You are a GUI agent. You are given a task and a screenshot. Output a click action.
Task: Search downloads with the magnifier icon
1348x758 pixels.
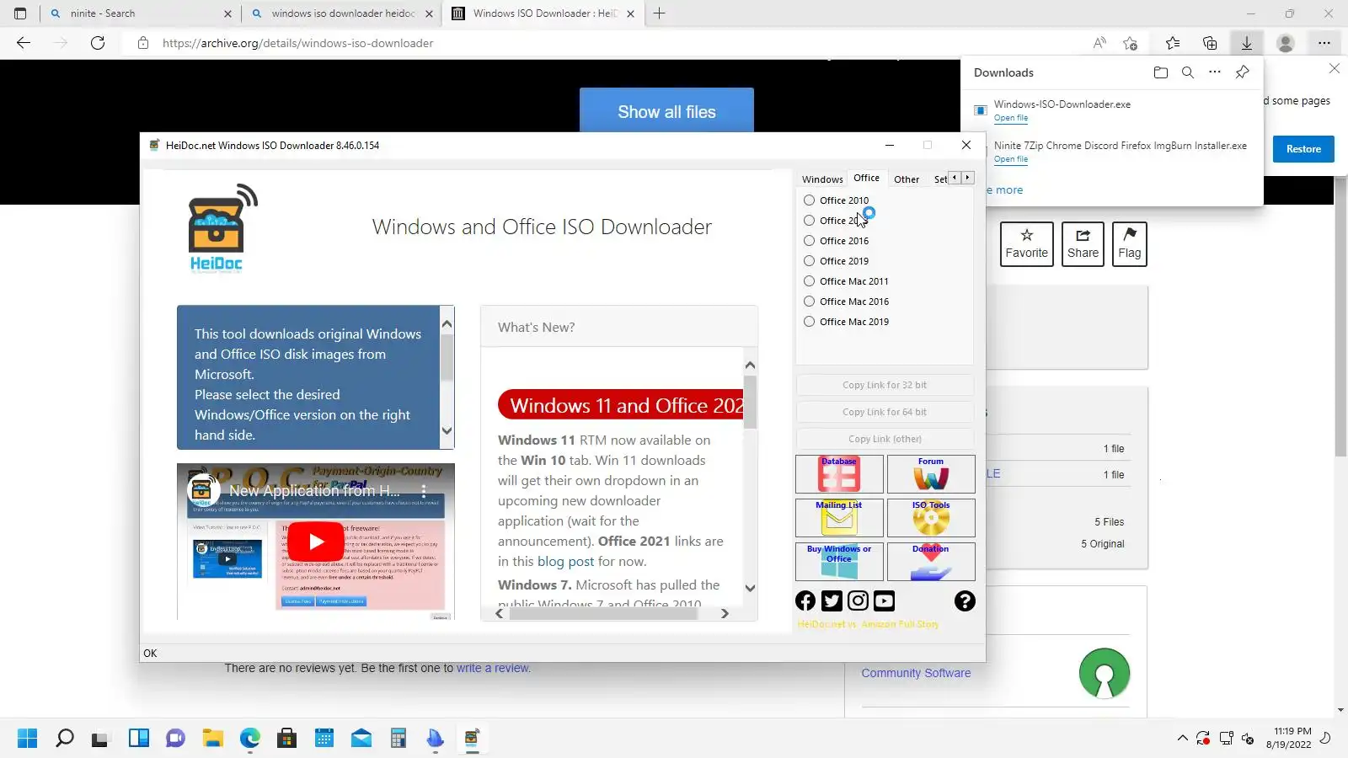click(x=1188, y=72)
